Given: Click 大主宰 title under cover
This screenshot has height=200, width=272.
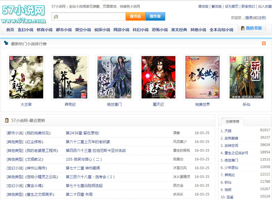Looking at the screenshot, I should (x=26, y=104).
